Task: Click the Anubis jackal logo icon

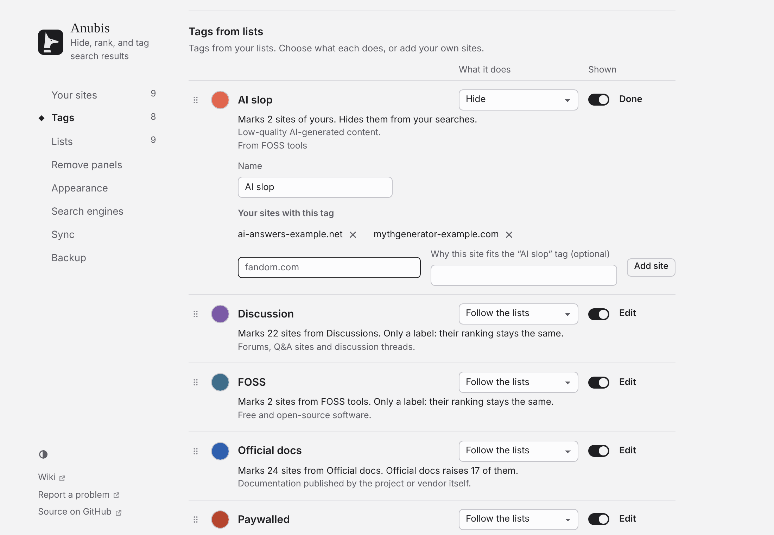Action: tap(51, 42)
